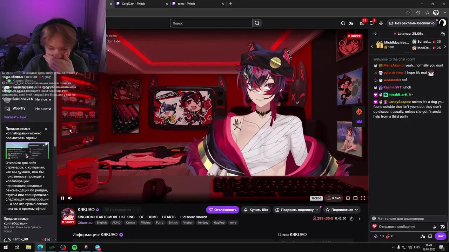Click Без рекламы бесплатно button

click(411, 23)
